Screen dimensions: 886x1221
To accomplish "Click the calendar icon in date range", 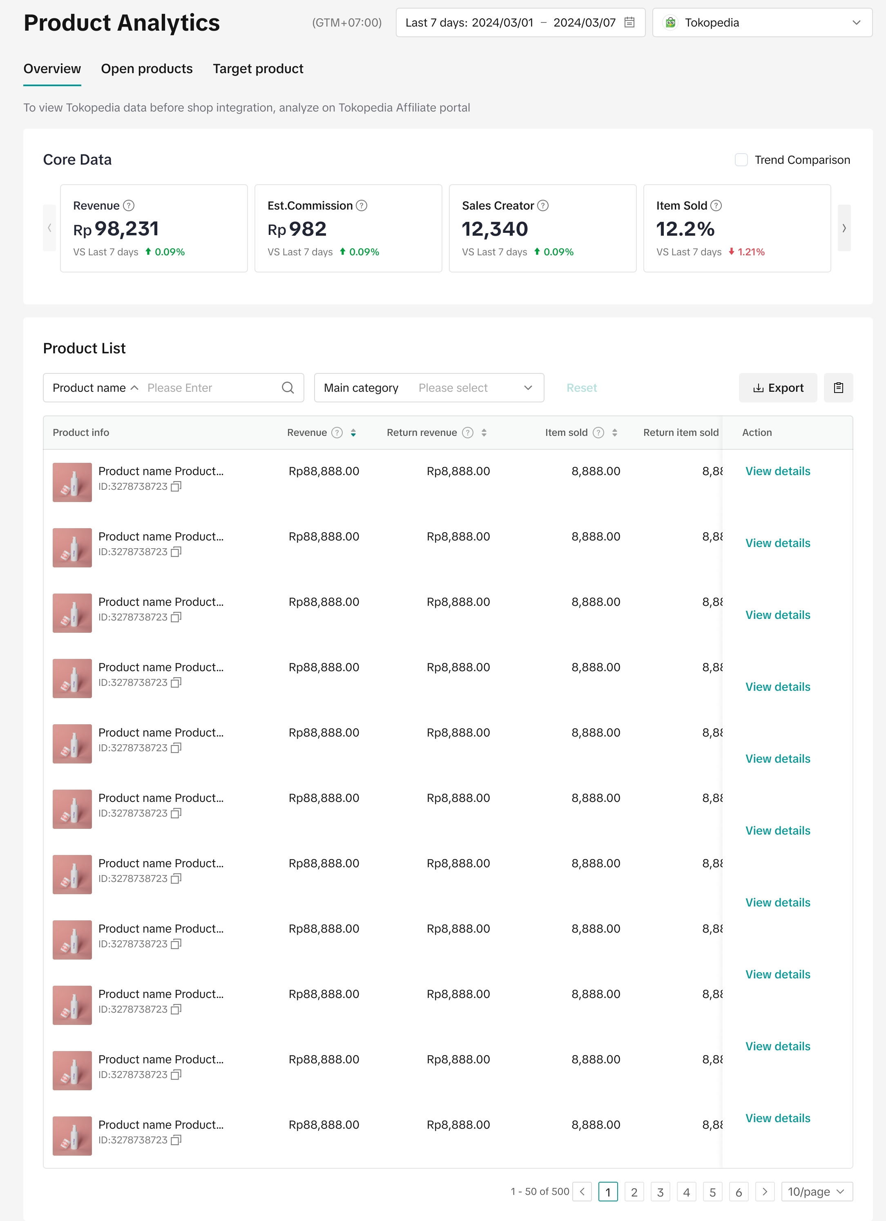I will [629, 22].
